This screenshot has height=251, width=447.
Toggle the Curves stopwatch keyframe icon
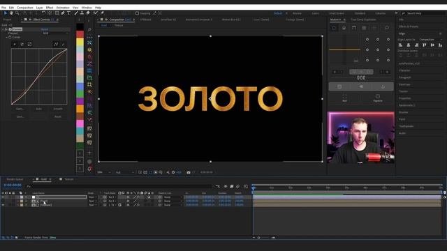coord(10,37)
